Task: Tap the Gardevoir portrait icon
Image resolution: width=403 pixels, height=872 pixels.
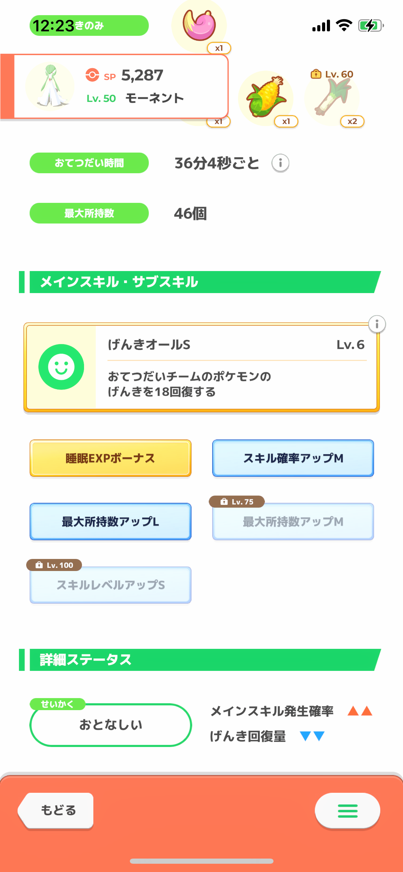Action: click(x=50, y=86)
